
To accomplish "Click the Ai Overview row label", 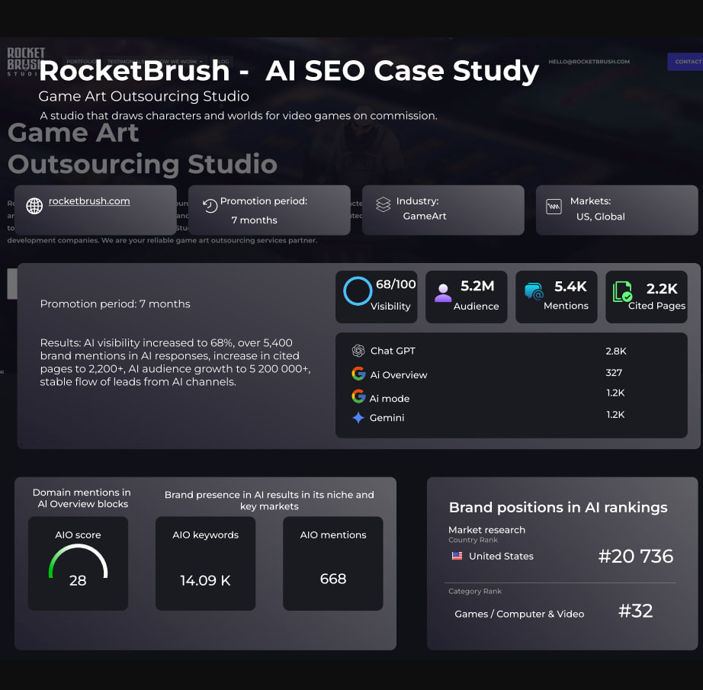I will coord(399,375).
